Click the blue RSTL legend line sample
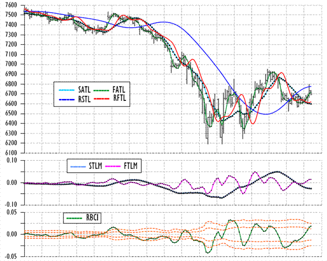The image size is (327, 261). pos(66,100)
